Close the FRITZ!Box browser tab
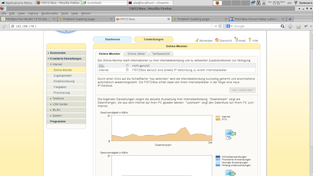Screen dimensions: 313x176 click(x=169, y=19)
